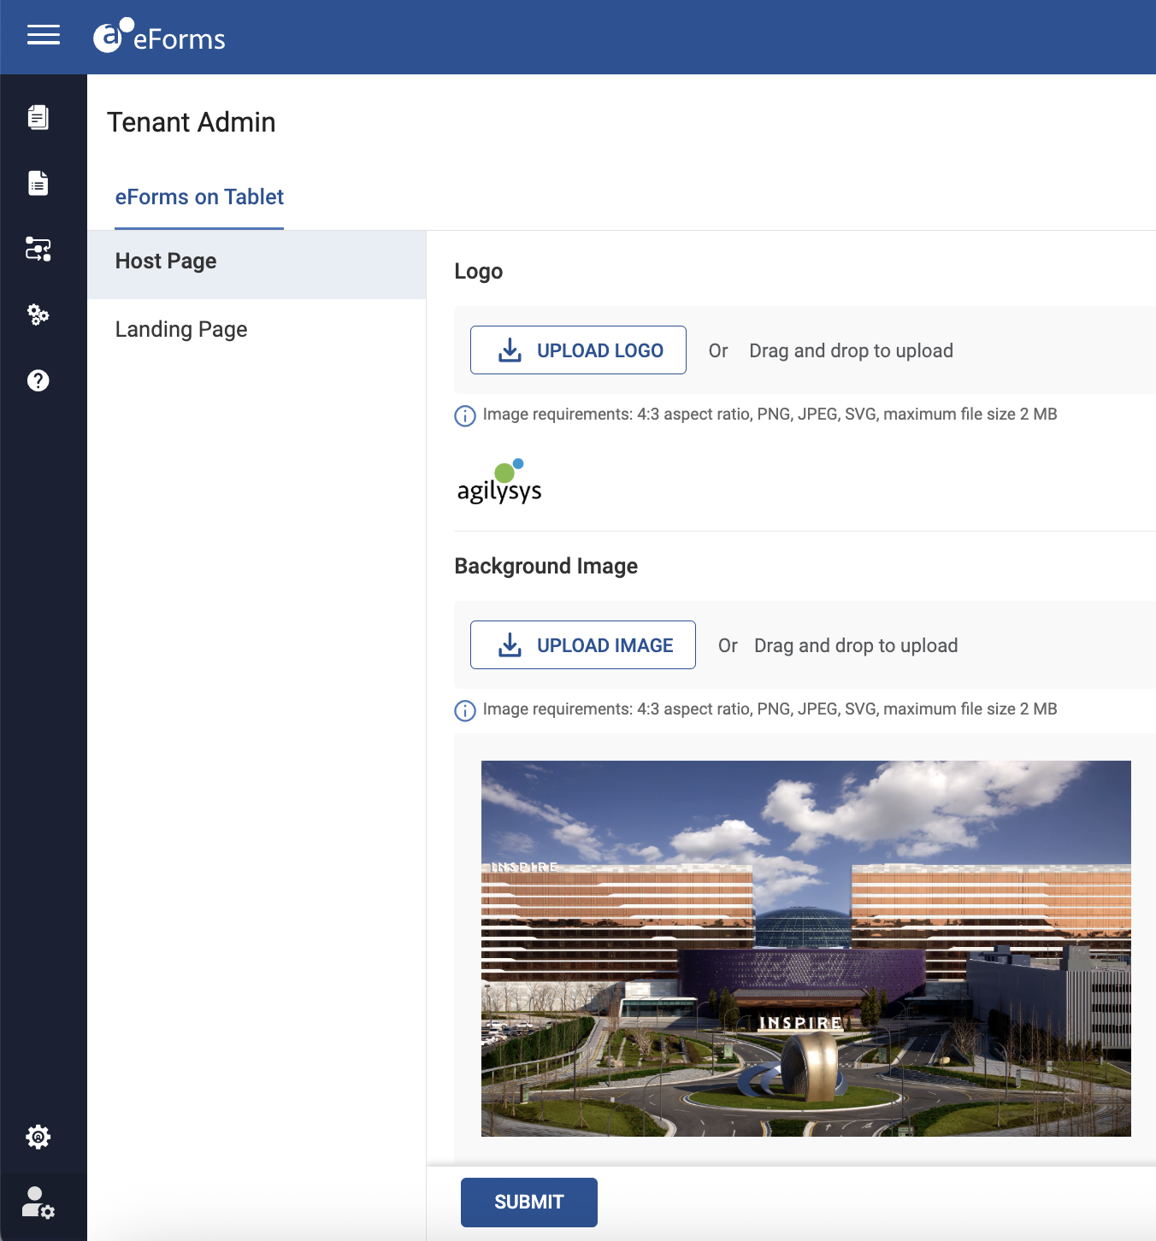1156x1241 pixels.
Task: Open the user settings profile icon
Action: click(38, 1203)
